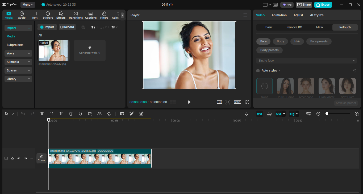
Task: Hide the video track with the eye icon
Action: [x=19, y=158]
